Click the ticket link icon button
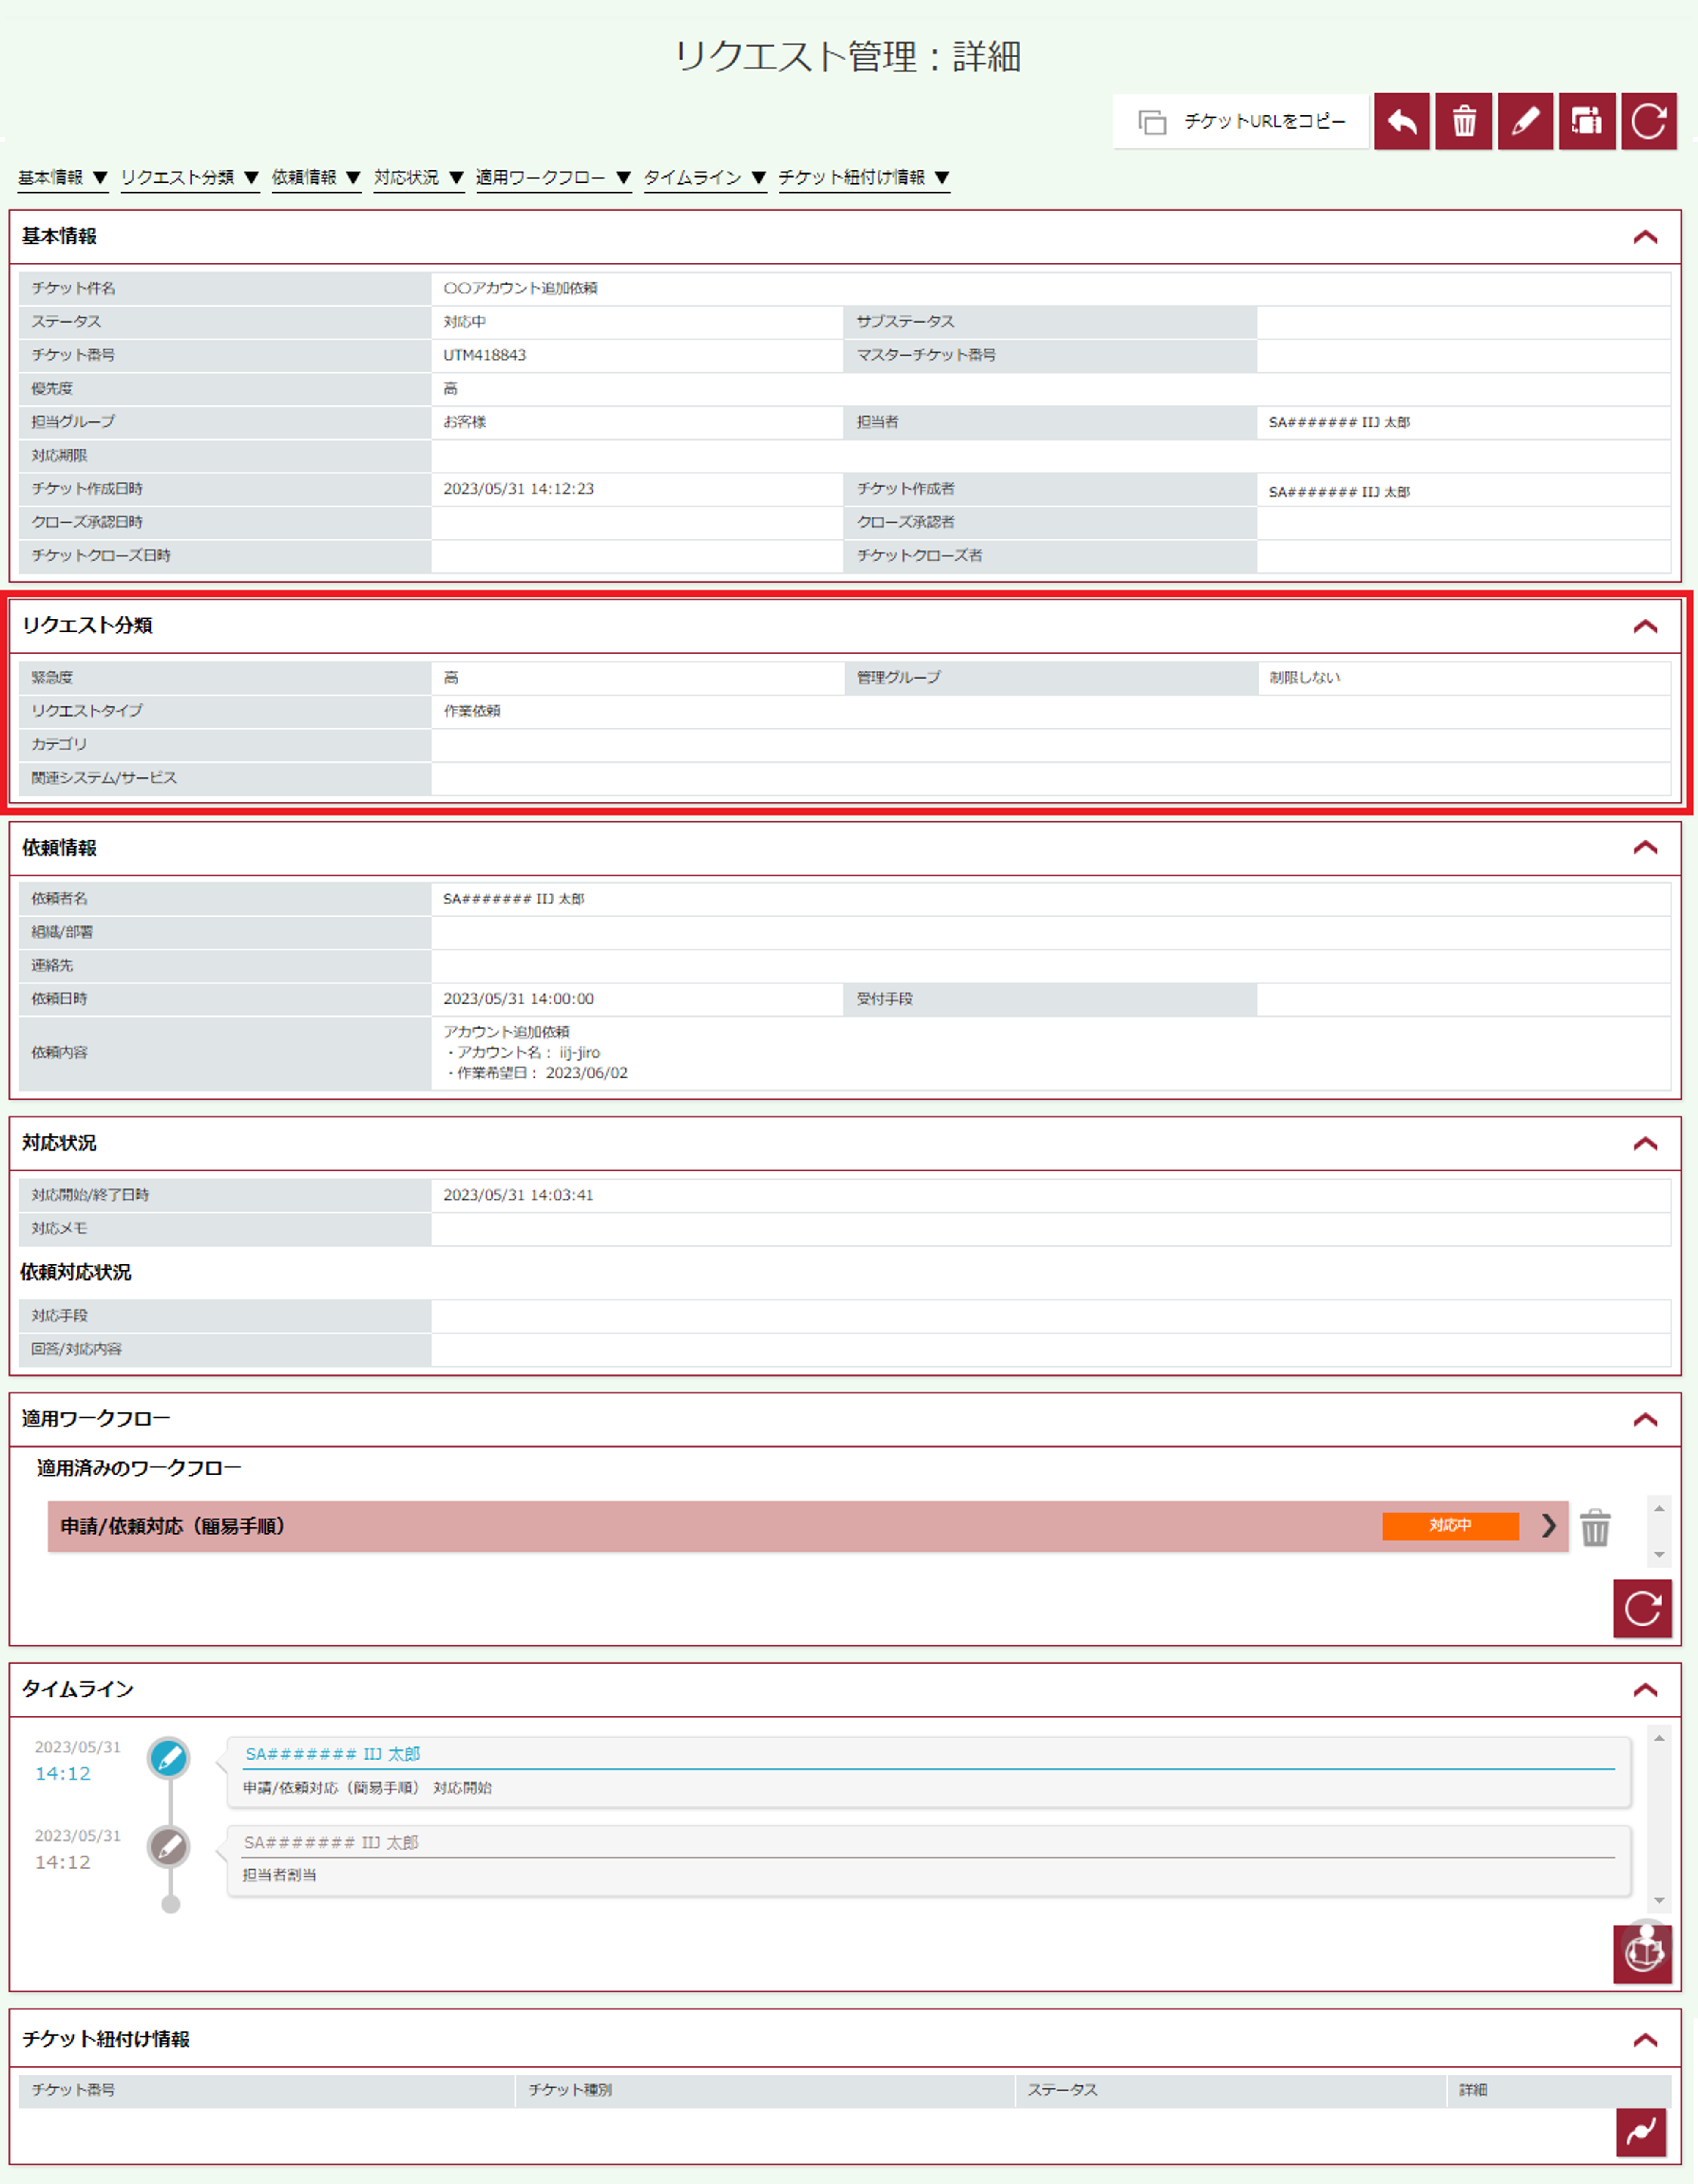Image resolution: width=1698 pixels, height=2184 pixels. (x=1641, y=2133)
